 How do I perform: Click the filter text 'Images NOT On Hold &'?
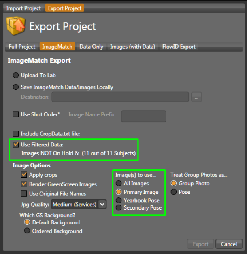(x=50, y=153)
